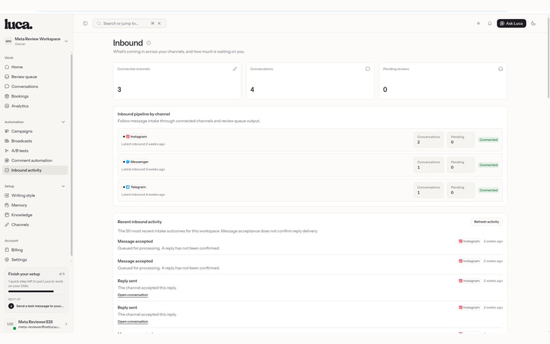
Task: Click the Instagram logo in pipeline row
Action: 128,137
